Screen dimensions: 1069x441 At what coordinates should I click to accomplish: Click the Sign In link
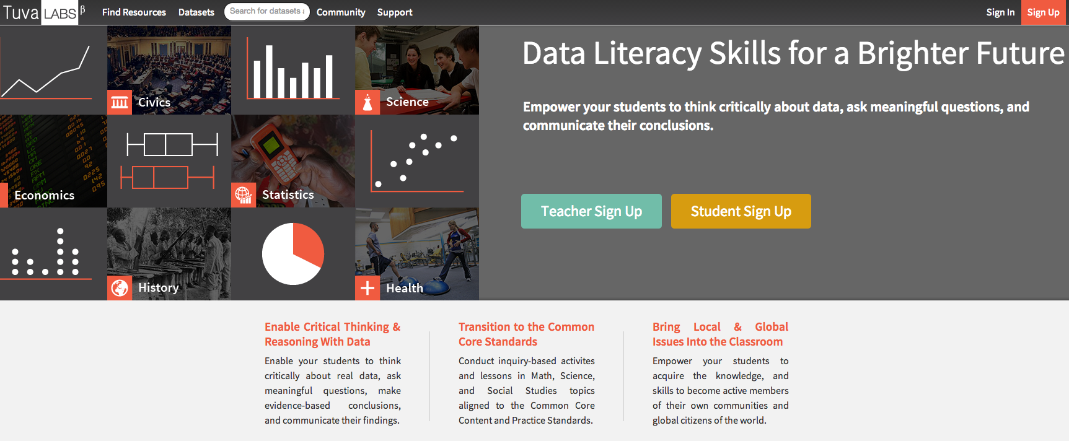click(x=1000, y=12)
